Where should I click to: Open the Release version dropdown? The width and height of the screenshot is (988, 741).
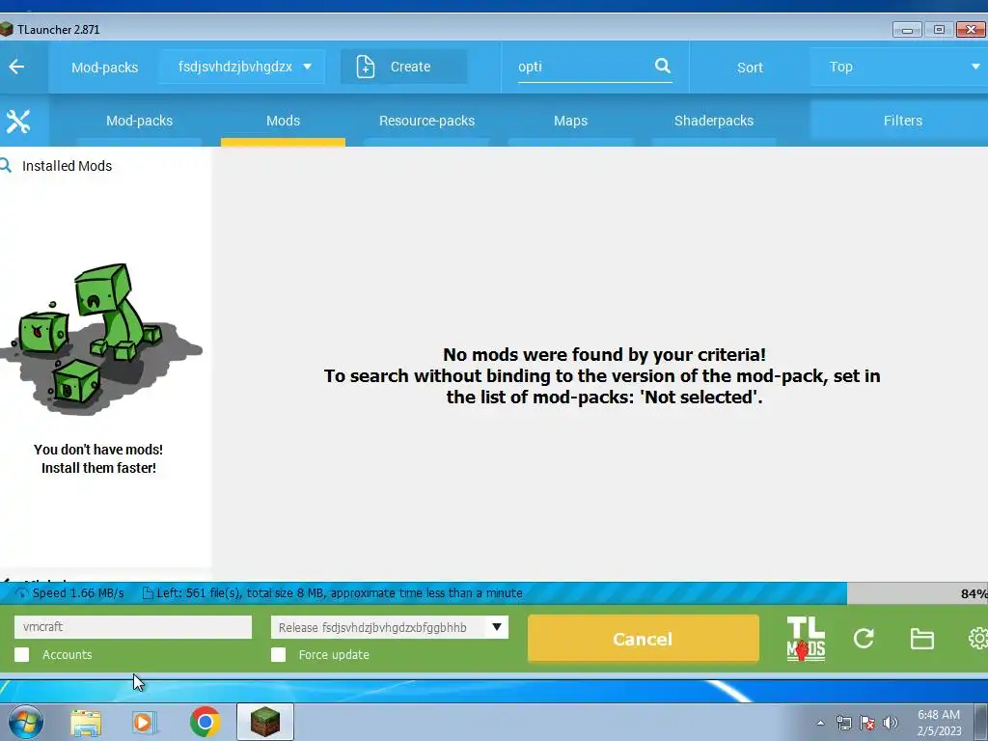[390, 627]
